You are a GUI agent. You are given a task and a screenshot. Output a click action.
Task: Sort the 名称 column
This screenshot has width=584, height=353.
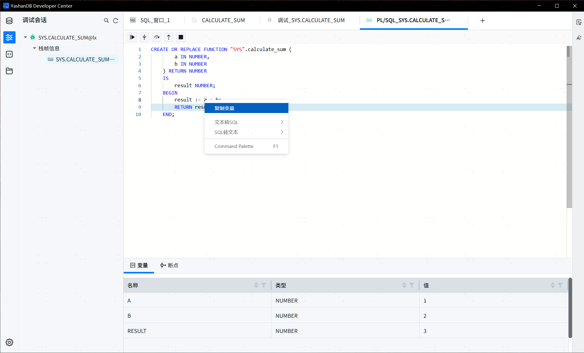(x=256, y=285)
